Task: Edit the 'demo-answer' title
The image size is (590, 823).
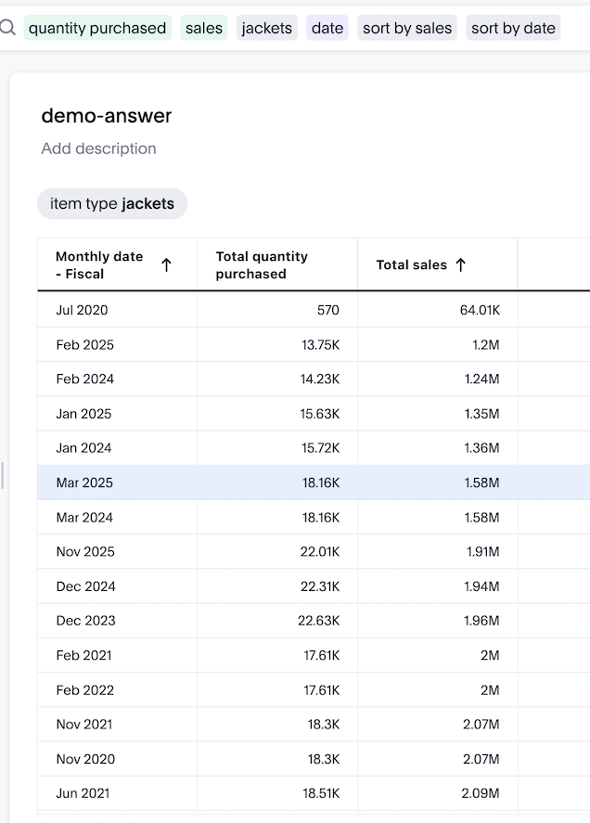Action: click(x=107, y=116)
